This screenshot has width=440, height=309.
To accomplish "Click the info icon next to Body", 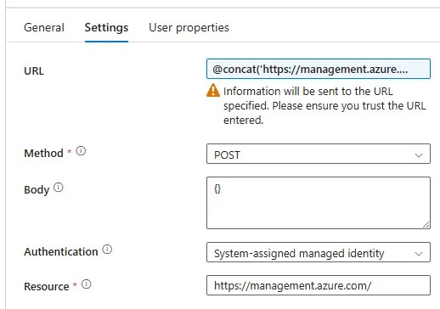I will [59, 188].
